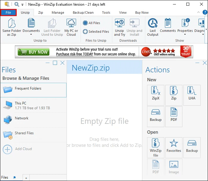Screen dimensions: 208x181
Task: Click the WinZip app icon in title bar
Action: click(x=7, y=4)
